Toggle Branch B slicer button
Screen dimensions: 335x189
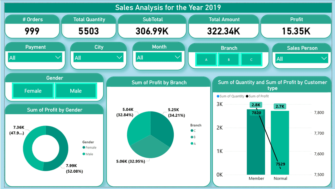coord(229,60)
